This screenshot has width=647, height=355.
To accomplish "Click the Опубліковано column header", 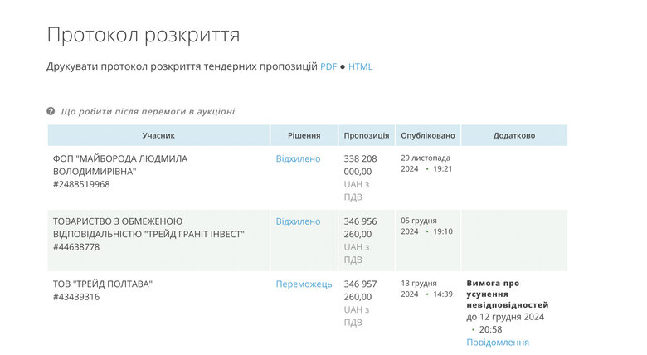I will point(428,135).
